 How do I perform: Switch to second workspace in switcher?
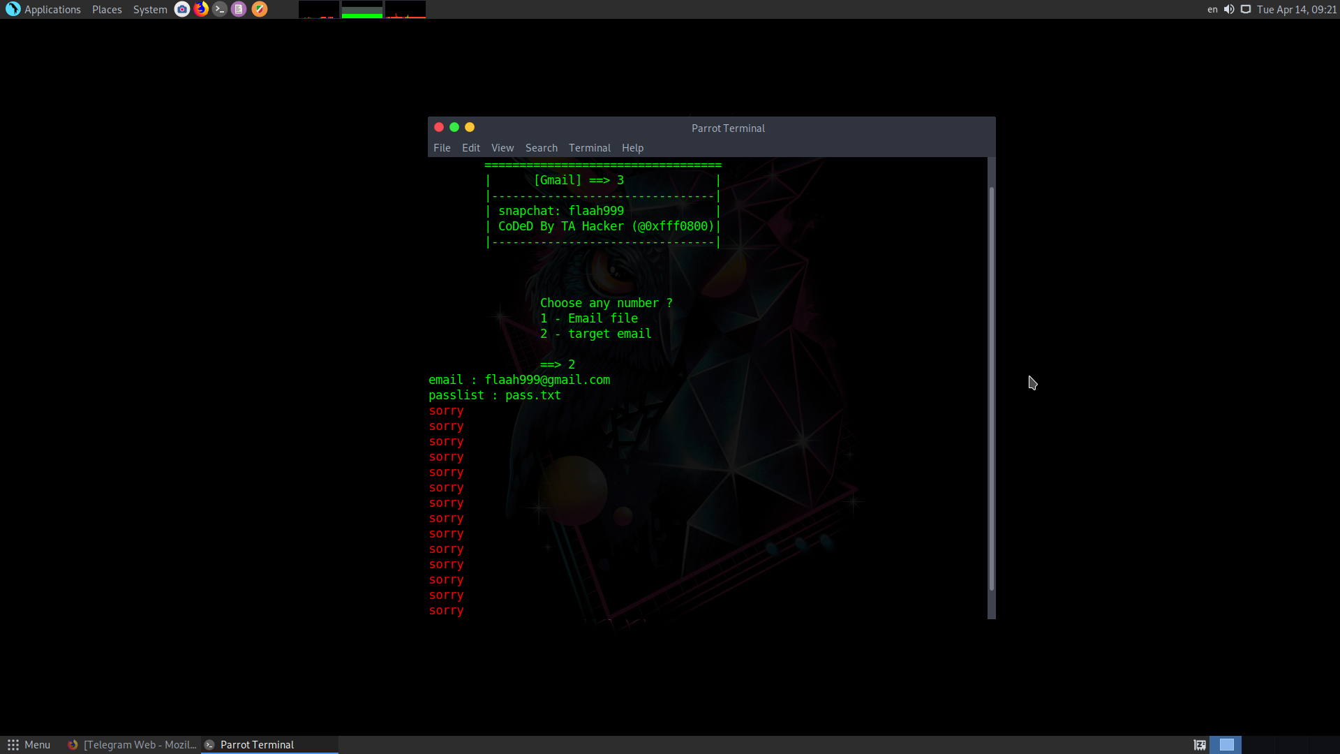(x=1258, y=745)
